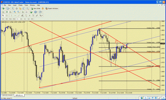Viewport: 166px width, 100px height.
Task: Expand the Arrows tool dropdown arrow
Action: tap(42, 16)
